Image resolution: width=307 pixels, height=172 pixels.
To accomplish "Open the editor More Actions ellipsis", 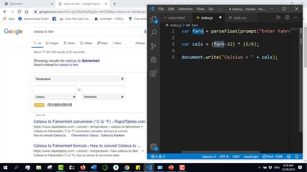I will click(x=295, y=18).
